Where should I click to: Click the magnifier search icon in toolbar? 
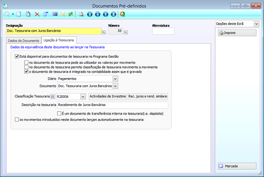coord(7,14)
